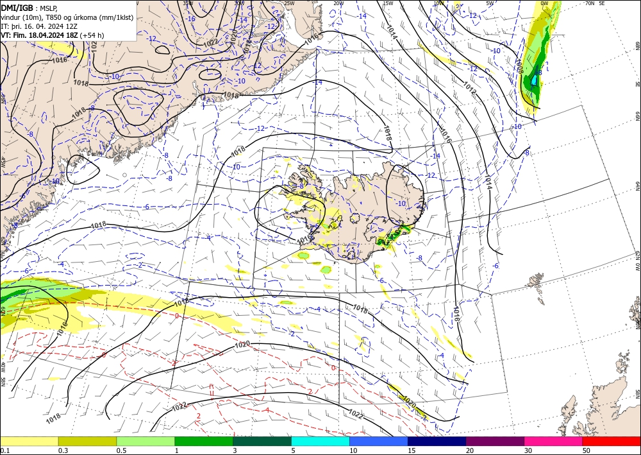Viewport: 641px width, 455px height.
Task: Click the red 50+ legend swatch
Action: pyautogui.click(x=612, y=441)
